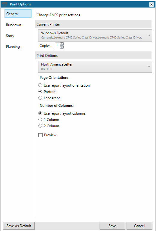156x231 pixels.
Task: Open the Windows Default printer dropdown
Action: coord(95,35)
